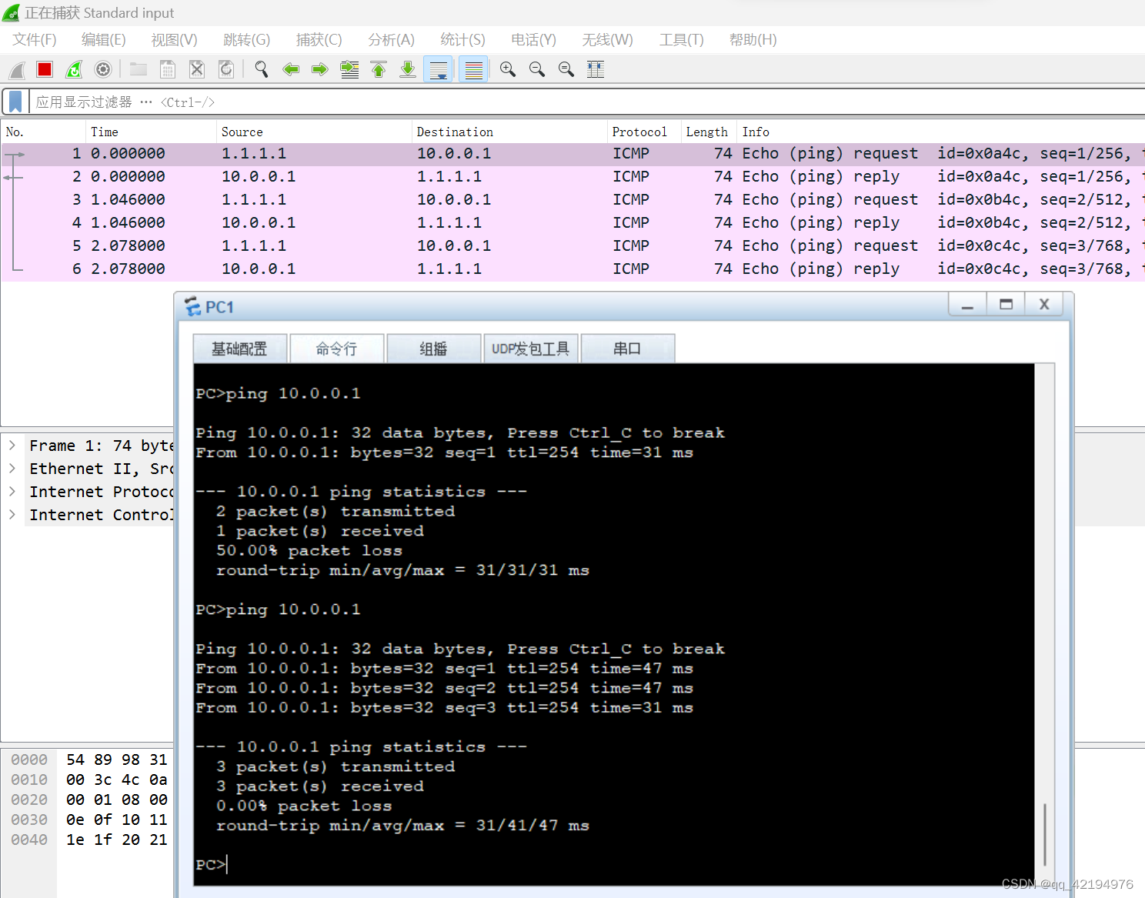1145x898 pixels.
Task: Stop the running packet capture
Action: tap(45, 70)
